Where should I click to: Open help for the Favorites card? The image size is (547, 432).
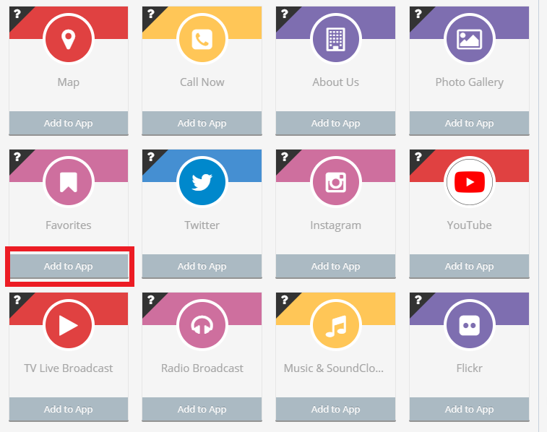coord(17,157)
